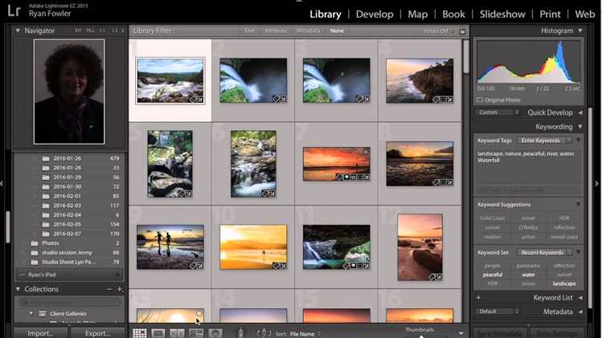Collapse the Navigator panel
Screen dimensions: 603x338
(x=18, y=31)
